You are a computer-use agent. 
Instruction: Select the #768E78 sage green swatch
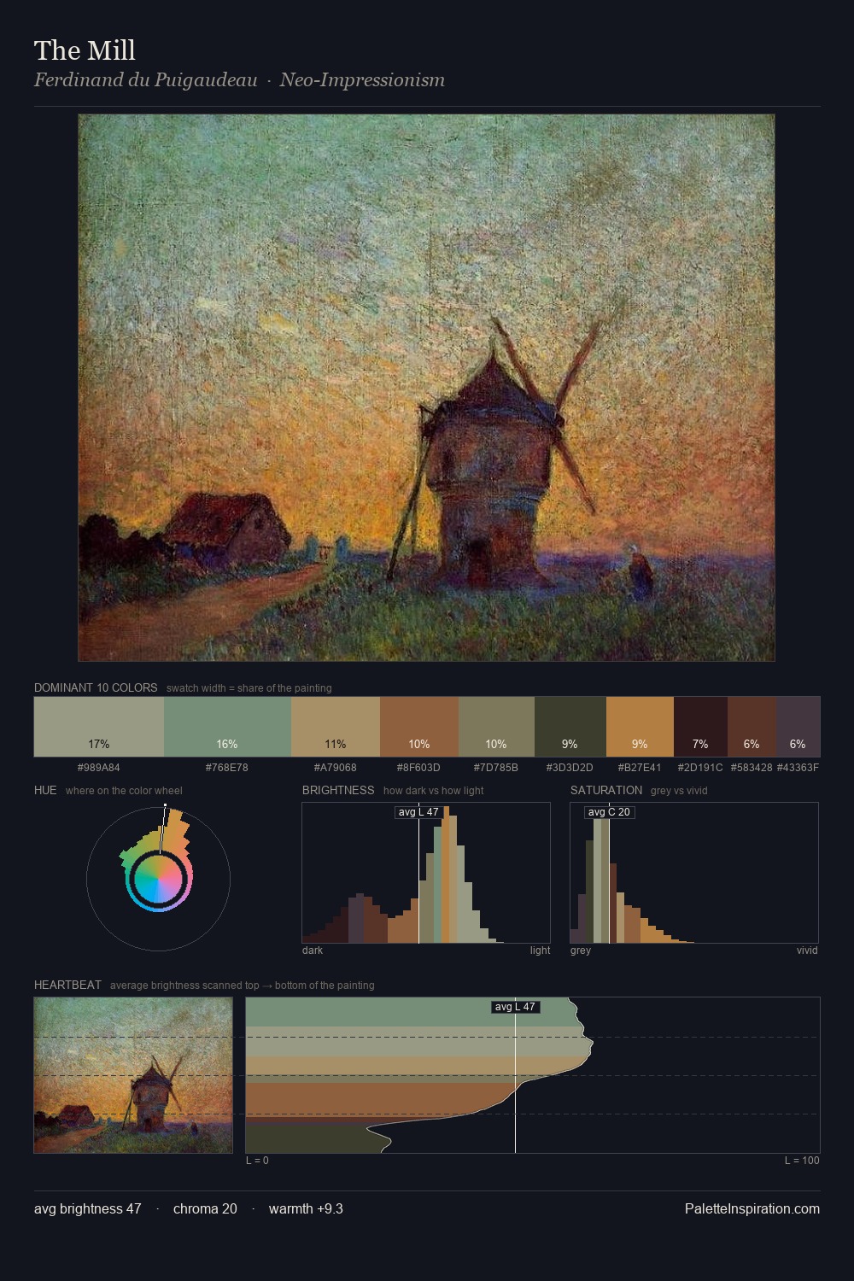pyautogui.click(x=227, y=727)
